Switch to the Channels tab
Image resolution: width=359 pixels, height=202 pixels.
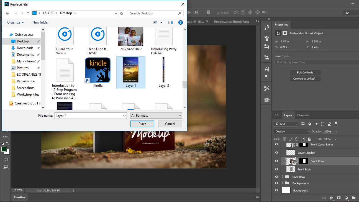tap(303, 115)
